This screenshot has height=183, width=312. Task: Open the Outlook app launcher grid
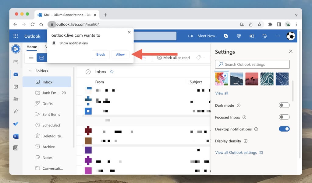tap(16, 36)
